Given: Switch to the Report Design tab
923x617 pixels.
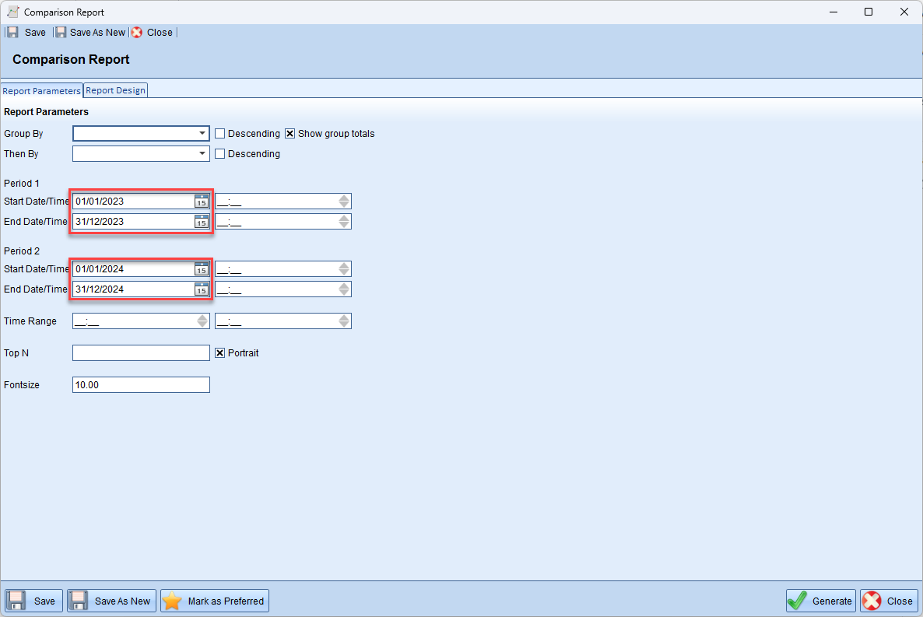Looking at the screenshot, I should (114, 89).
